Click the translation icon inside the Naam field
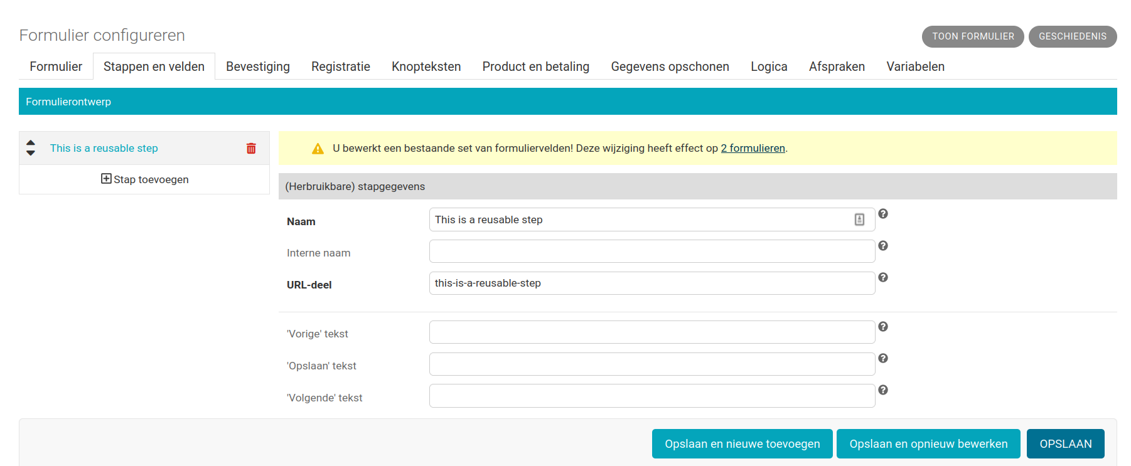 point(860,220)
